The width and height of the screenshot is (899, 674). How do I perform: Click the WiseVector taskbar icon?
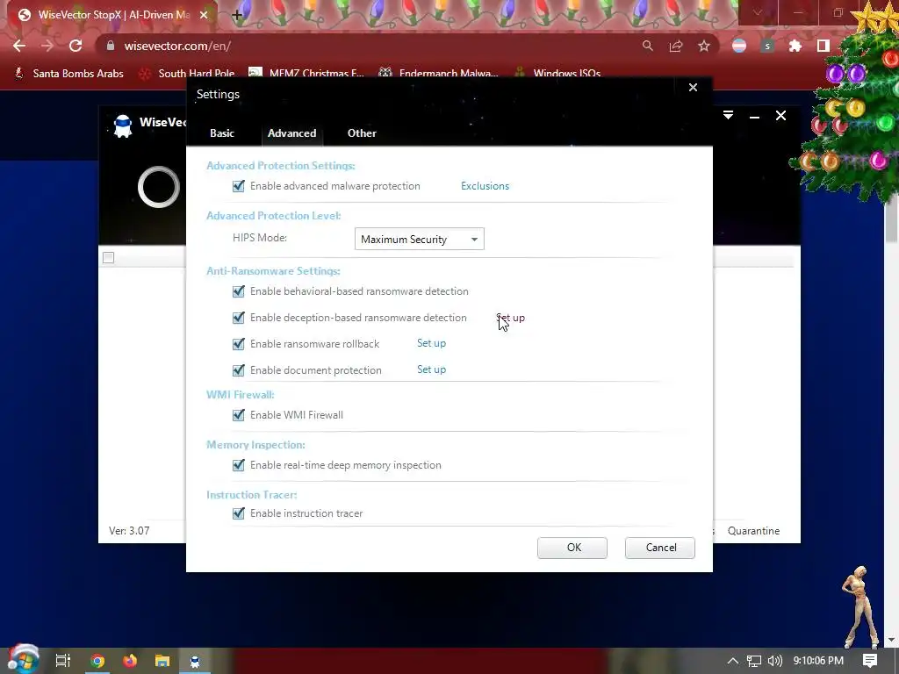tap(195, 662)
